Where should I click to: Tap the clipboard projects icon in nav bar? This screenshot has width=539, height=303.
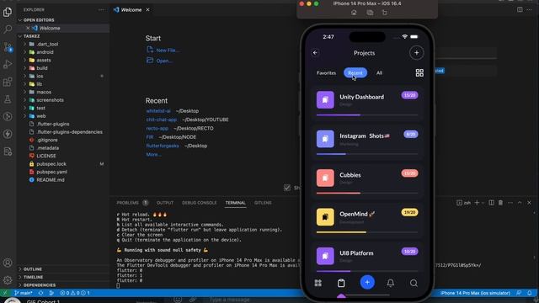341,283
